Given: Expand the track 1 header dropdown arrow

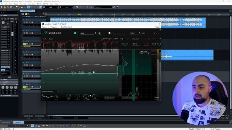Looking at the screenshot, I should [45, 19].
